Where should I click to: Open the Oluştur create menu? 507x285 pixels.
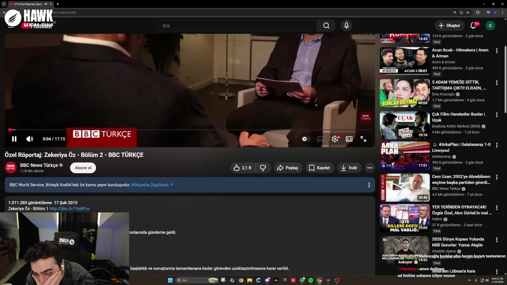pyautogui.click(x=449, y=26)
